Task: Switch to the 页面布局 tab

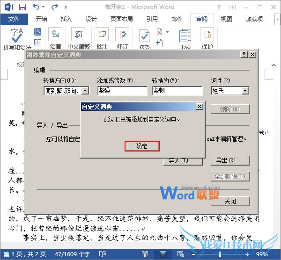Action: tap(121, 19)
